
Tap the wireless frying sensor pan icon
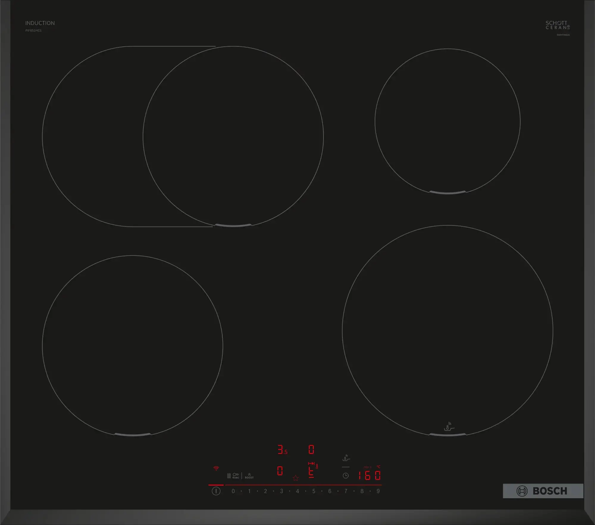tap(346, 458)
